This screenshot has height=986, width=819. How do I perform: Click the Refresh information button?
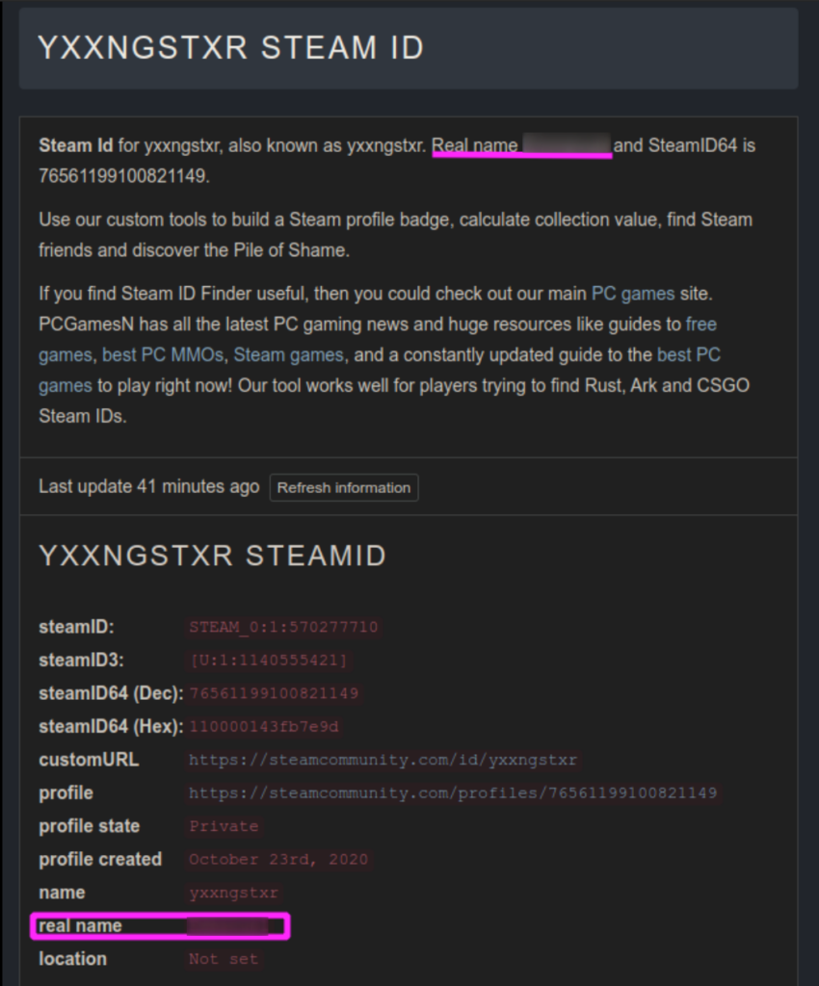pos(343,487)
